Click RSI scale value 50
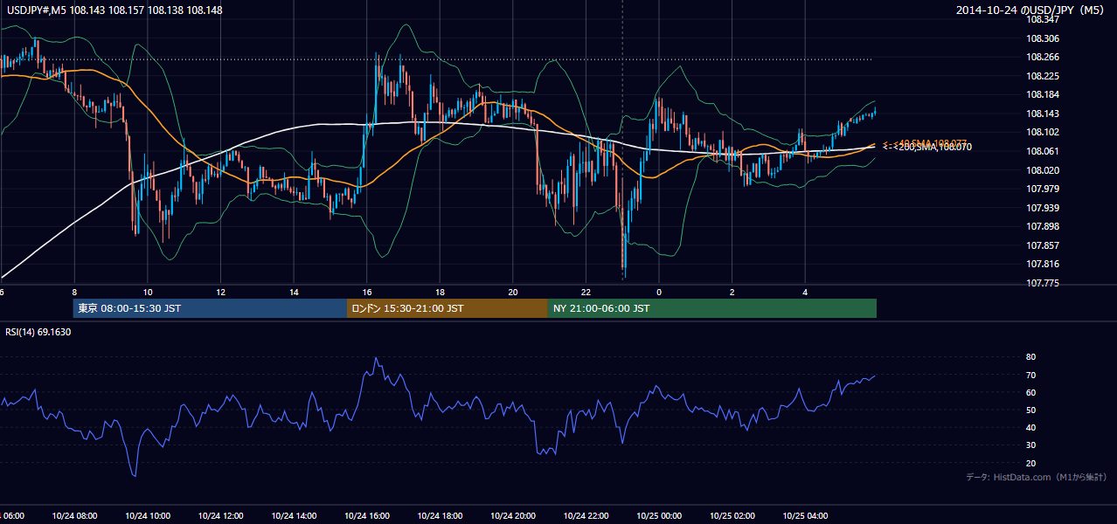 (1031, 410)
